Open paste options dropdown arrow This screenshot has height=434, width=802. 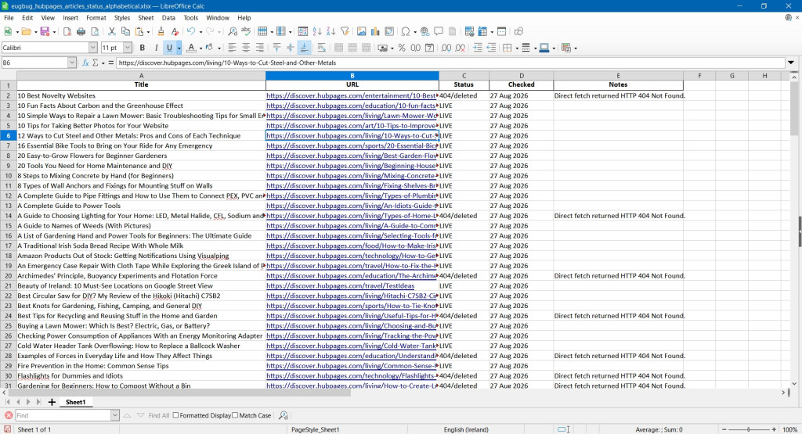tap(148, 32)
